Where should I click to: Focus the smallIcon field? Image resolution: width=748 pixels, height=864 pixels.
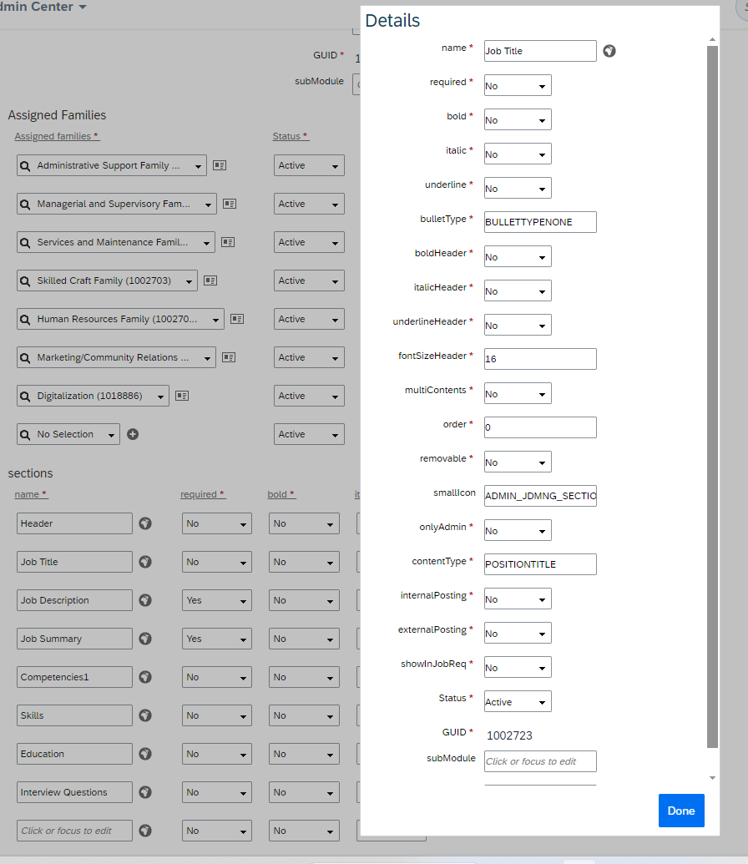540,496
